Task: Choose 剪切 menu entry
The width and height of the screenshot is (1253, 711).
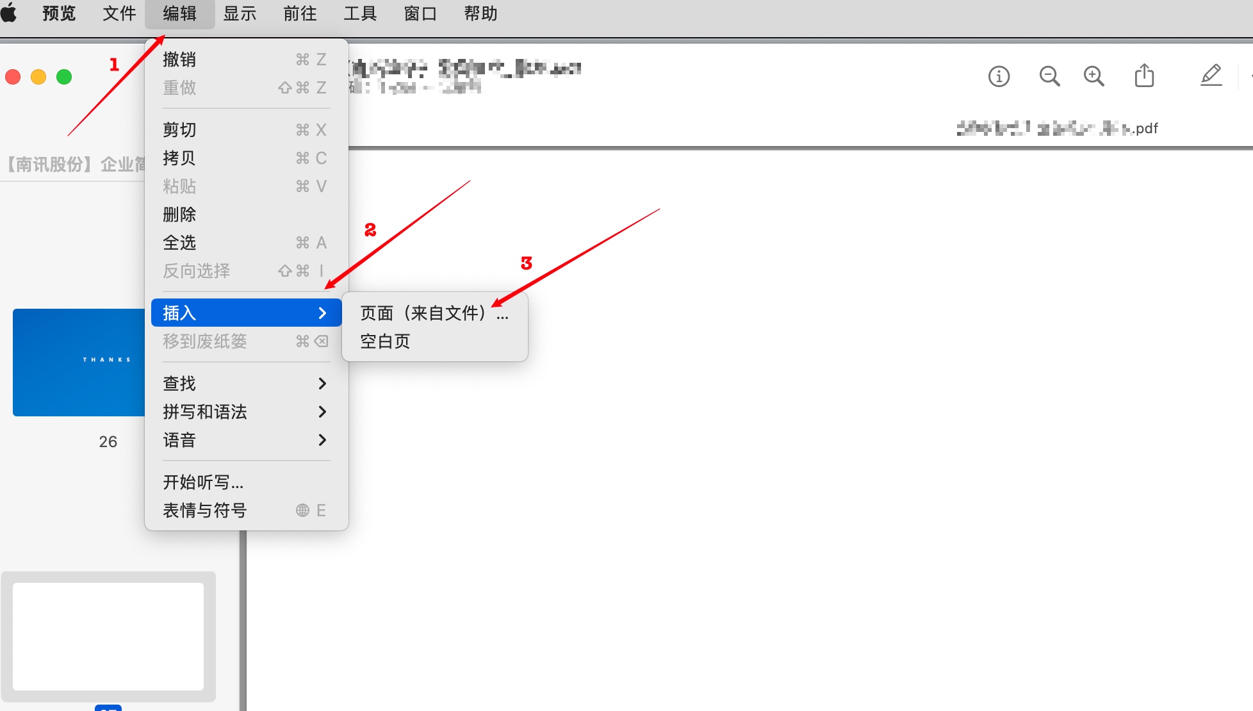Action: click(247, 130)
